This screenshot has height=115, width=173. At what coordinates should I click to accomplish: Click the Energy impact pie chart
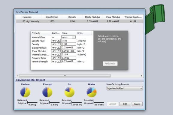[x=47, y=92]
